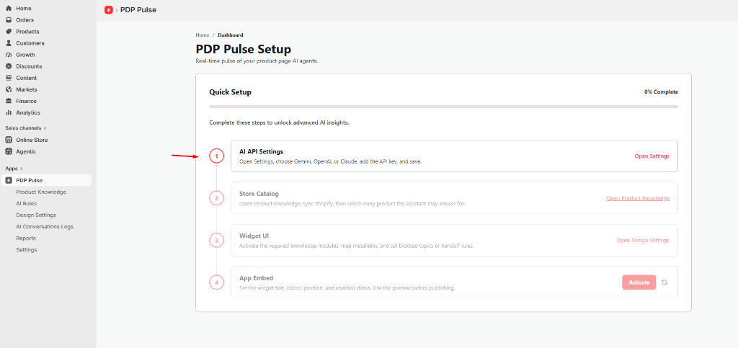
Task: Expand the Sales channels section
Action: (x=26, y=128)
